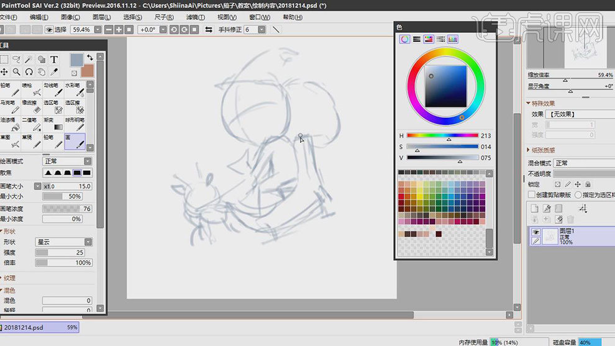Choose the 勾线笔 brush tool
This screenshot has width=615, height=346.
coord(53,89)
